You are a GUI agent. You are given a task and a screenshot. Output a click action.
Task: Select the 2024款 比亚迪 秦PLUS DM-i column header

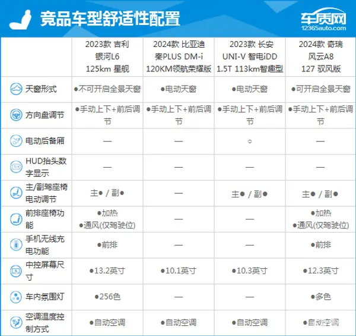click(179, 56)
